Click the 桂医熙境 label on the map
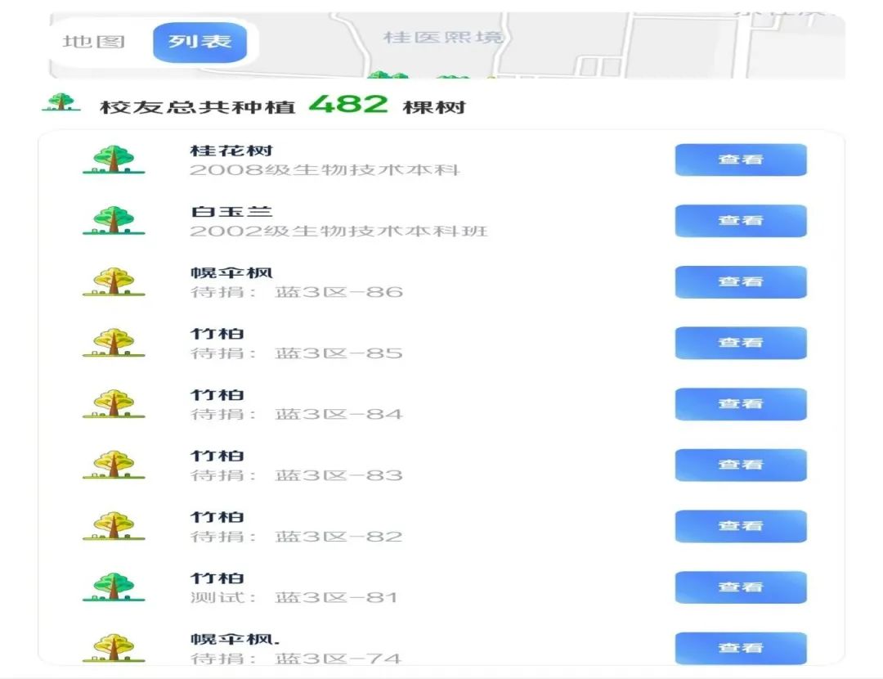 click(x=443, y=38)
